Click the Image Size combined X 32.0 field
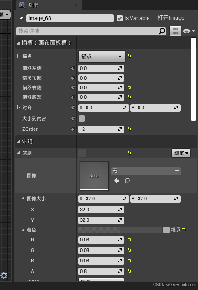Viewport: 198px width, 290px height. coord(104,199)
